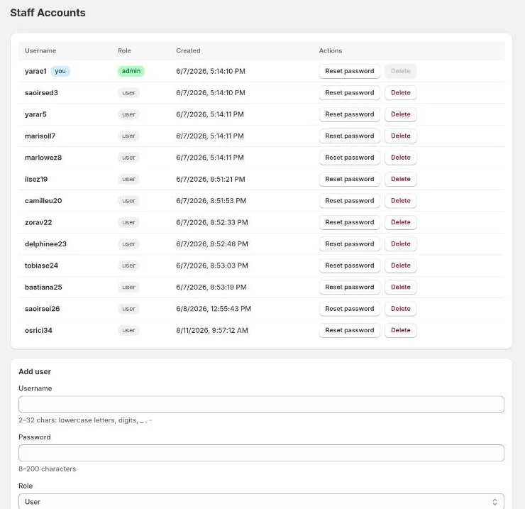Click the Role column header
The image size is (525, 509).
click(x=124, y=50)
